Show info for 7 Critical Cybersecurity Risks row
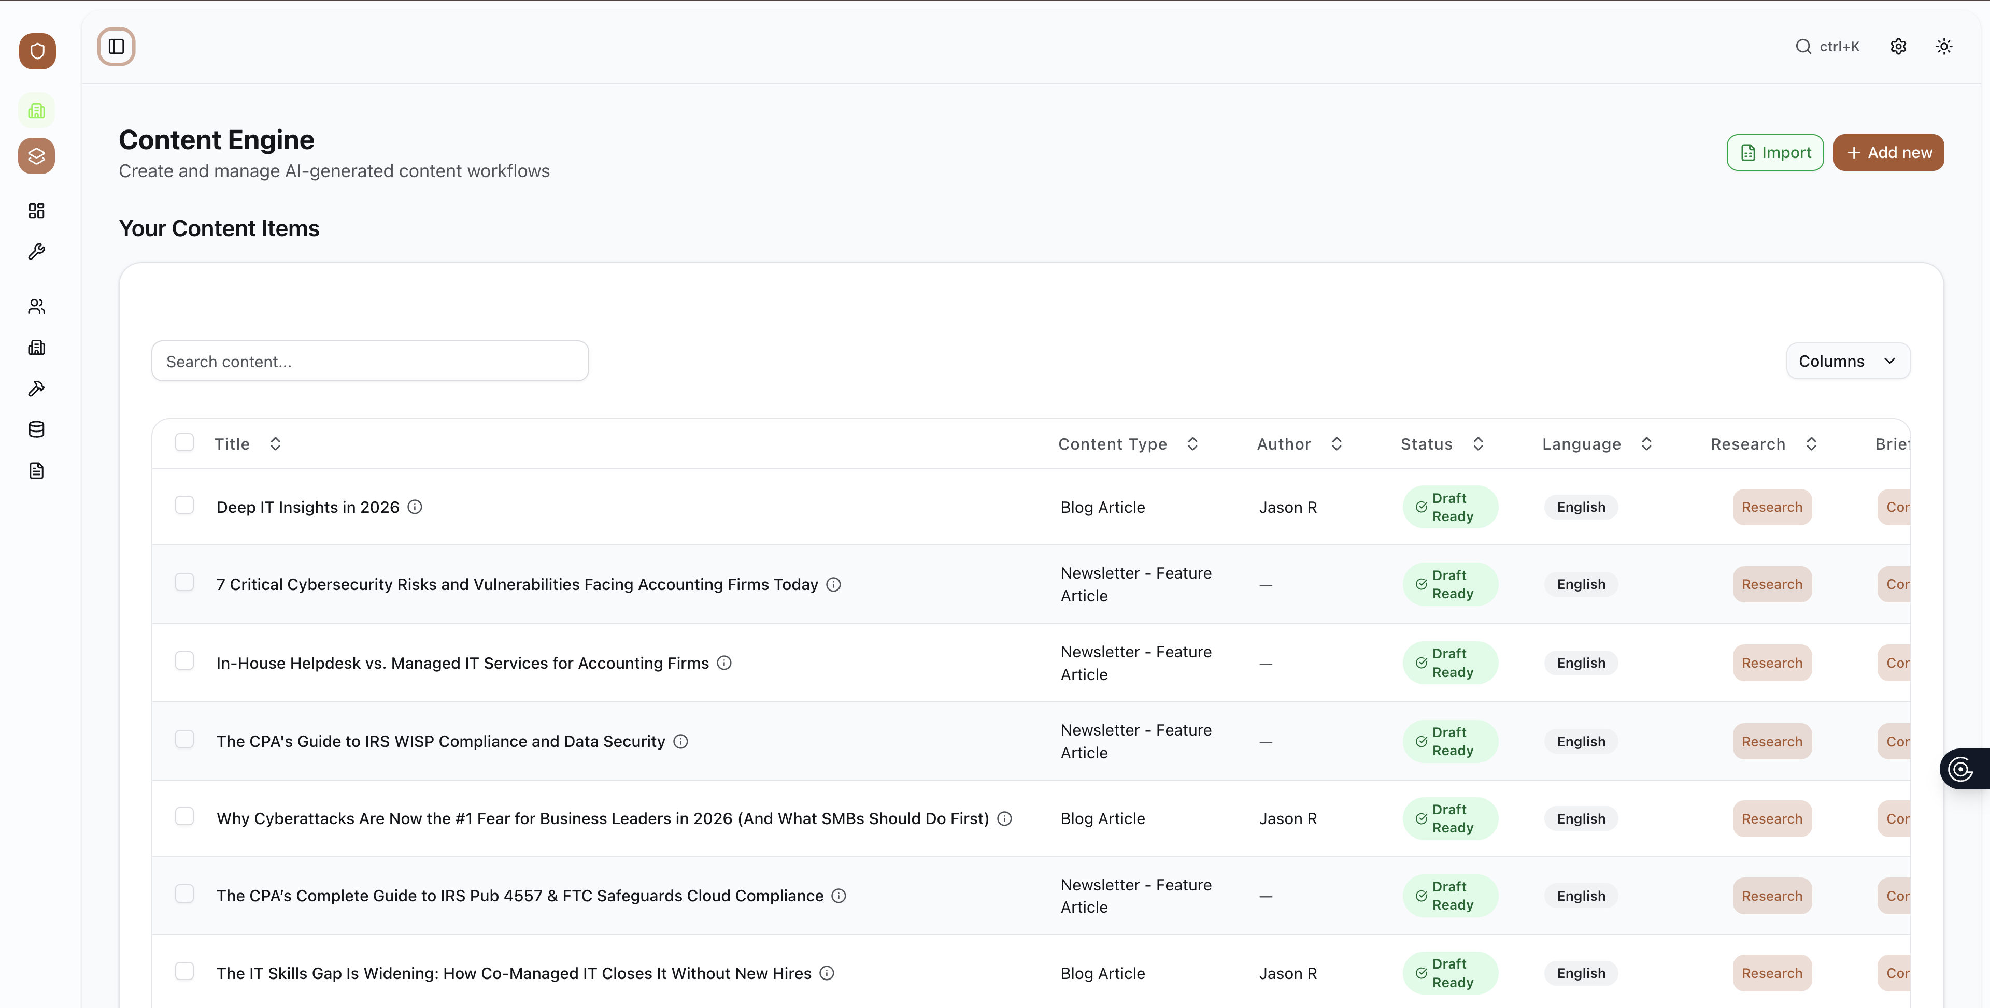The image size is (1990, 1008). click(833, 584)
